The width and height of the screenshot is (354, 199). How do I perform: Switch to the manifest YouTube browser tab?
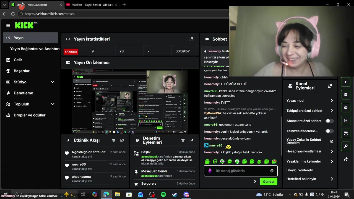[92, 5]
